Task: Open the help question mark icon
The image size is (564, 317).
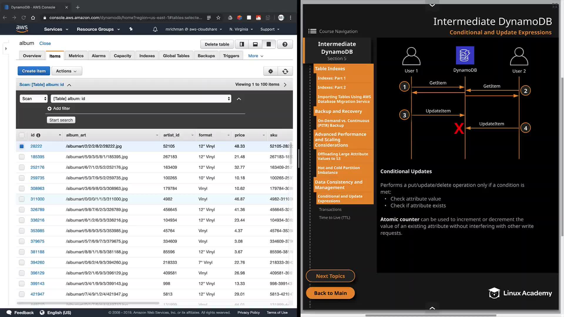Action: (285, 44)
